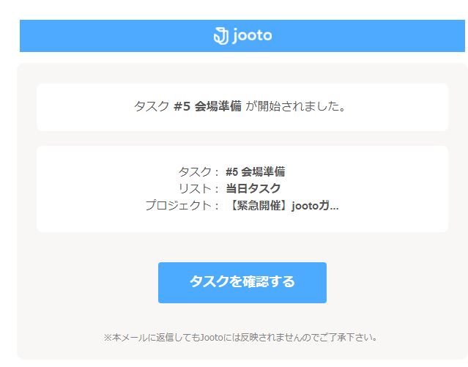Image resolution: width=468 pixels, height=367 pixels.
Task: Click the gray area right of the タスクを確認する button
Action: coord(395,283)
